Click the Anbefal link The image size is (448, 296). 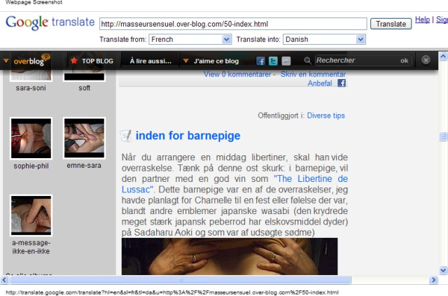[320, 83]
